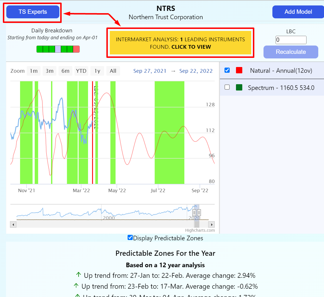Toggle Display Predictable Zones checkbox
Screen dimensions: 324x297
point(130,238)
